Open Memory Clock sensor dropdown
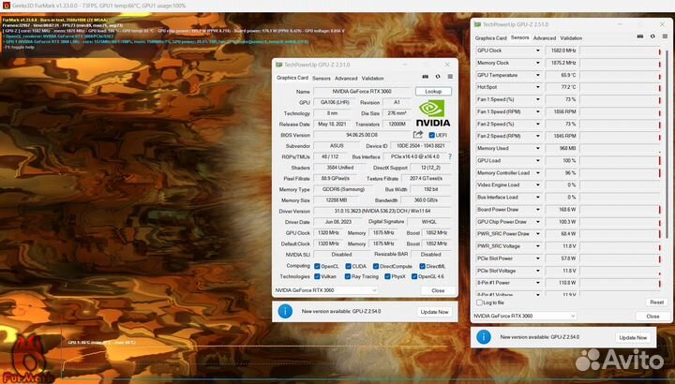Screen dimensions: 675x384 538,63
